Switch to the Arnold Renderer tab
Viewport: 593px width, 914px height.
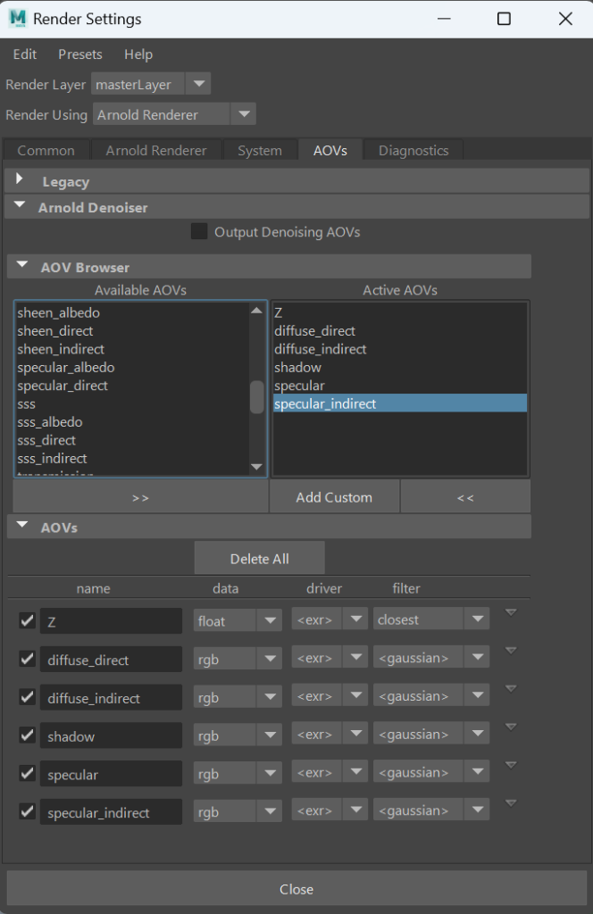[x=156, y=150]
